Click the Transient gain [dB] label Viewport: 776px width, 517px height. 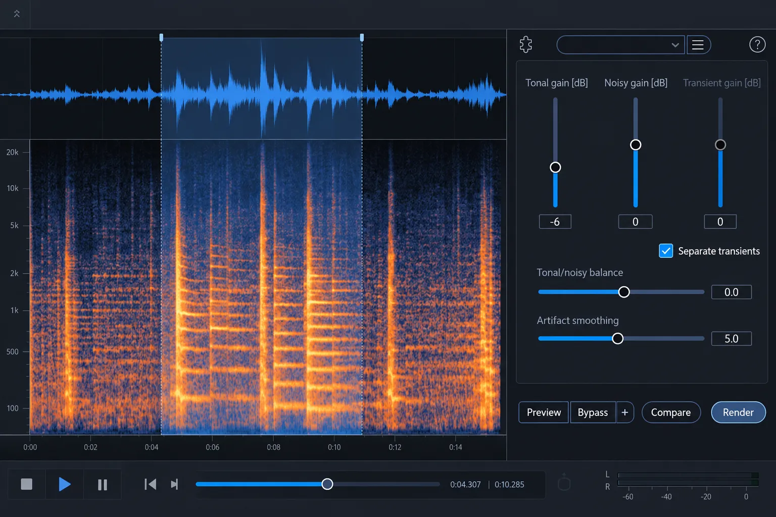click(722, 83)
